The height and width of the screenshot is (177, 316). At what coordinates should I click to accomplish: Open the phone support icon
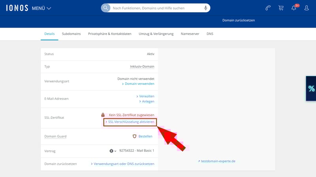tap(268, 8)
